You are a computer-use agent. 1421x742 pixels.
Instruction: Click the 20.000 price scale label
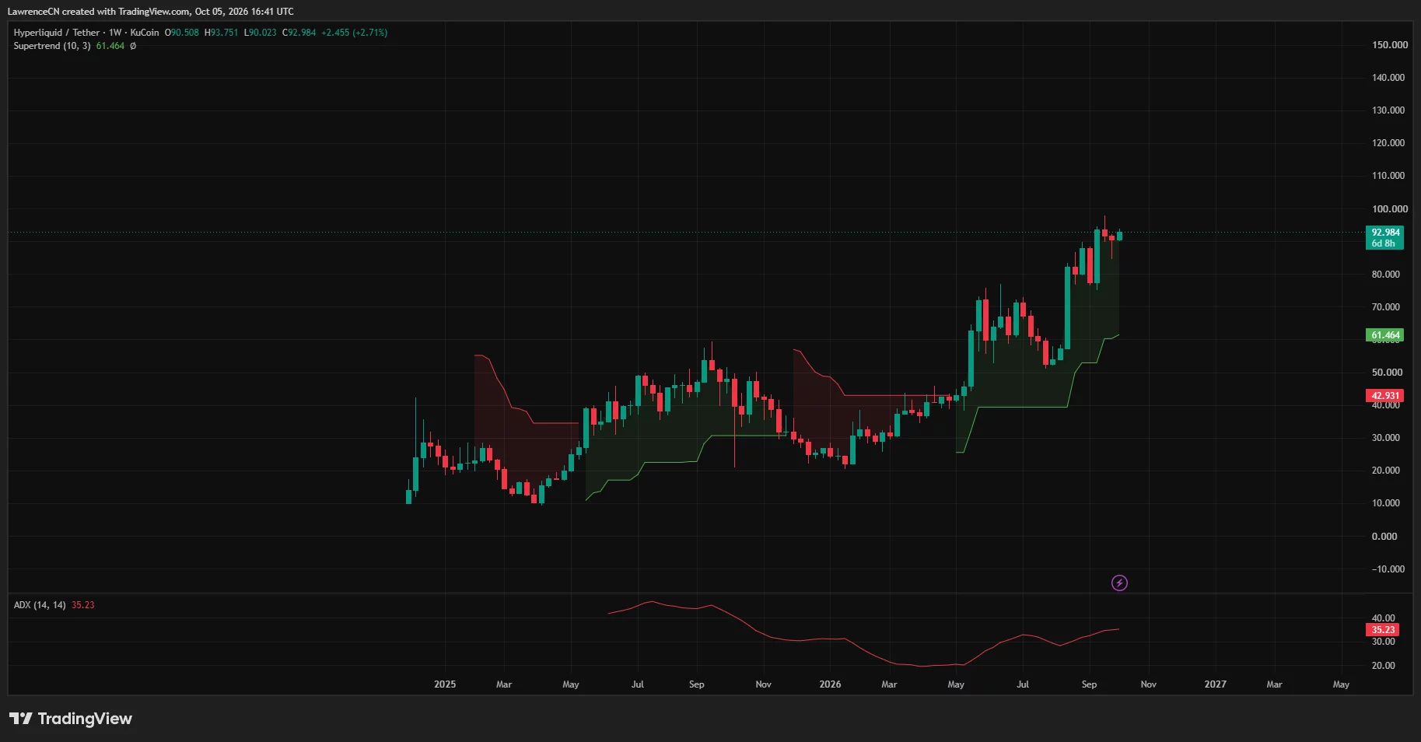(1386, 471)
